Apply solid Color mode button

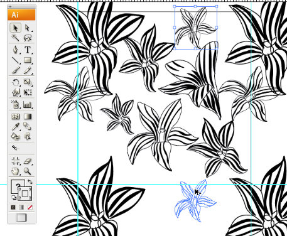click(13, 207)
